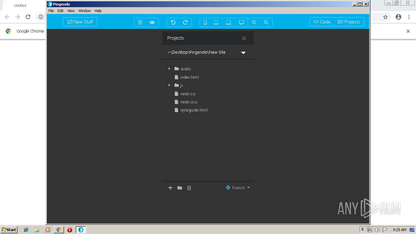Open styleguide.html file
The image size is (416, 234).
191,110
